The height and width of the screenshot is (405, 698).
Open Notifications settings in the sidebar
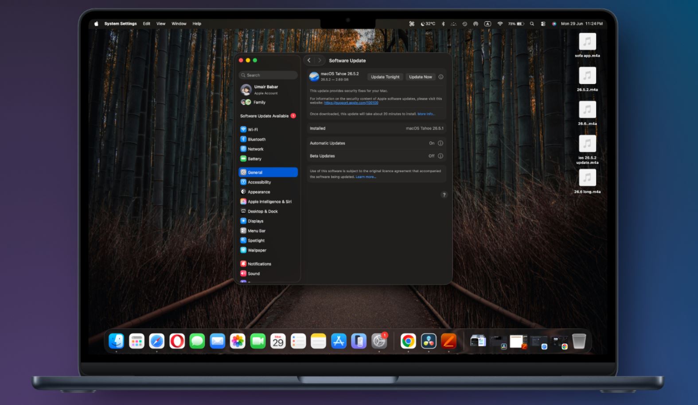(x=268, y=264)
